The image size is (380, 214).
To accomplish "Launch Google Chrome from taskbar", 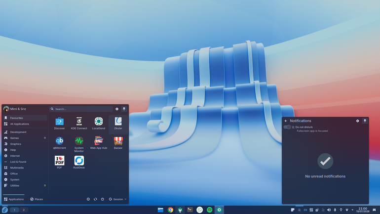I will (x=170, y=210).
